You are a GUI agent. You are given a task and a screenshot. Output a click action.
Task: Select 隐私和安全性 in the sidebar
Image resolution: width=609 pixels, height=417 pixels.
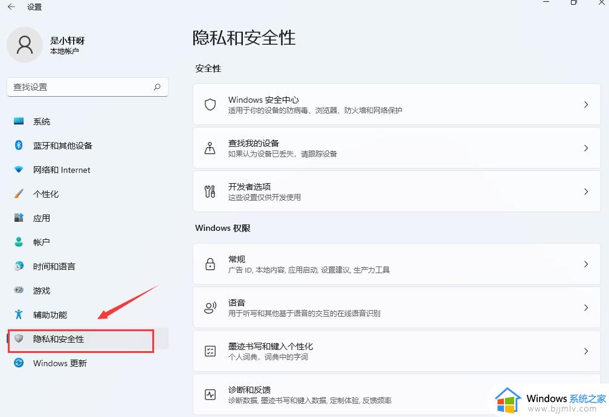(x=88, y=338)
